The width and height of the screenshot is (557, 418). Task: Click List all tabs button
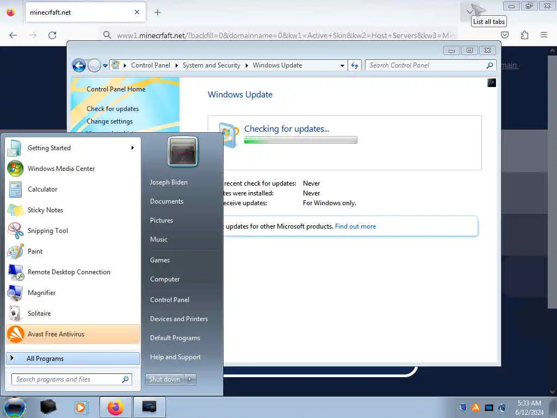tap(469, 11)
